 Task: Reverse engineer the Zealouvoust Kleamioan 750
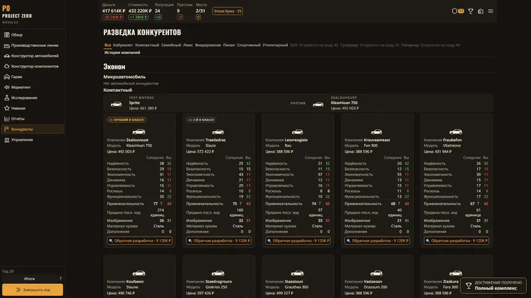(x=140, y=241)
